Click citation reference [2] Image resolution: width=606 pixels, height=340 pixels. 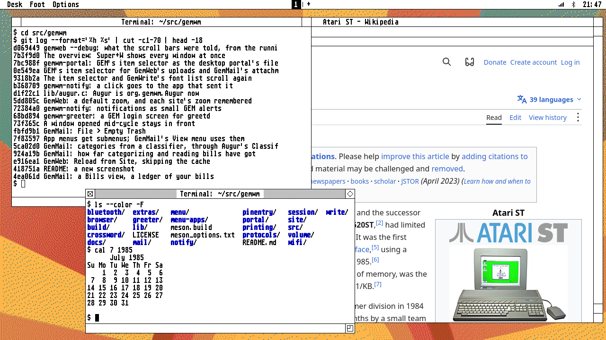[x=380, y=223]
